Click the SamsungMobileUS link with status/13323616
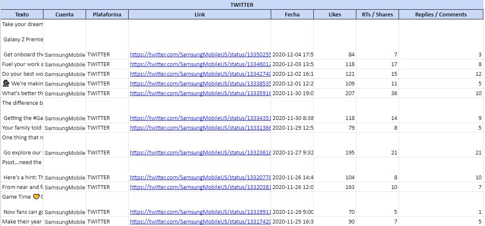The image size is (485, 226). [200, 153]
